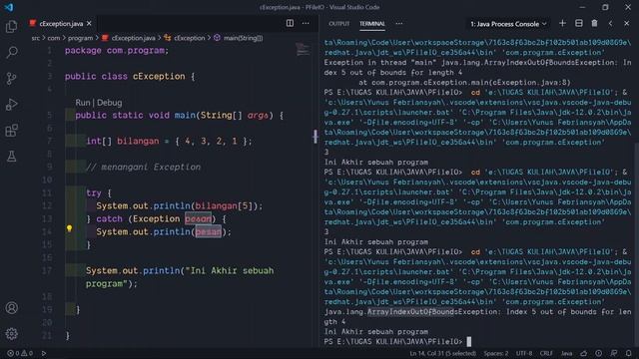Open the Explorer view in activity bar

pyautogui.click(x=11, y=27)
